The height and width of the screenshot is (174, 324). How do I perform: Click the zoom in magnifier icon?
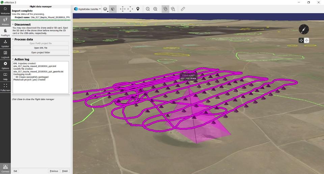(x=155, y=9)
